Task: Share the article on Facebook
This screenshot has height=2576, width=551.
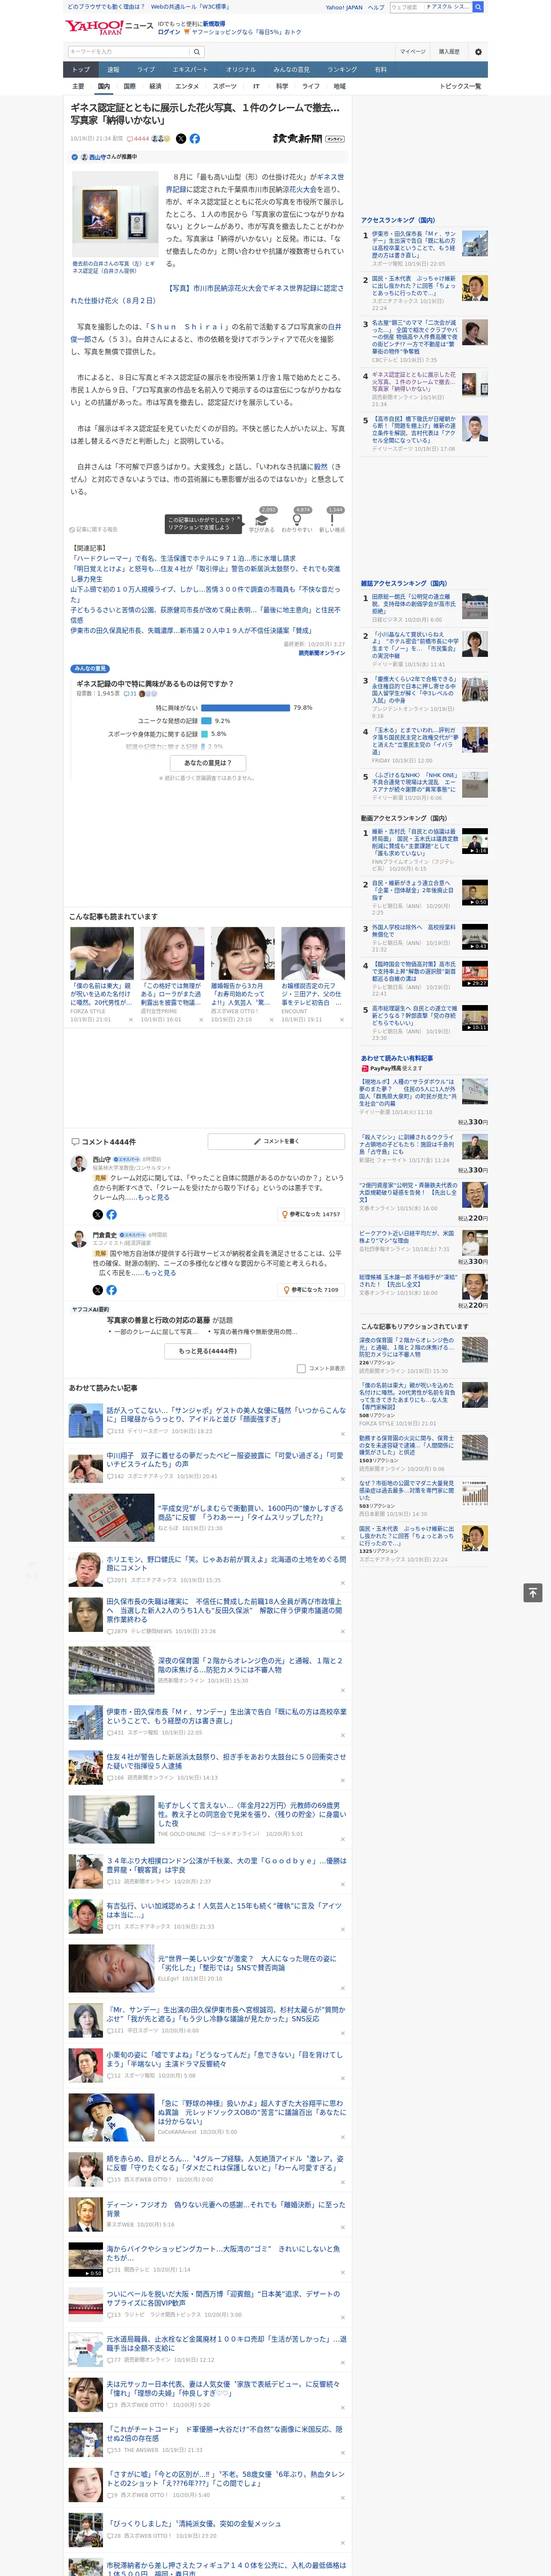Action: (x=194, y=139)
